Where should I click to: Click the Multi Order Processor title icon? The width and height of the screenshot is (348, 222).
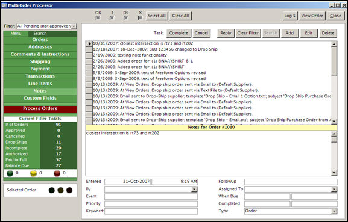4,5
